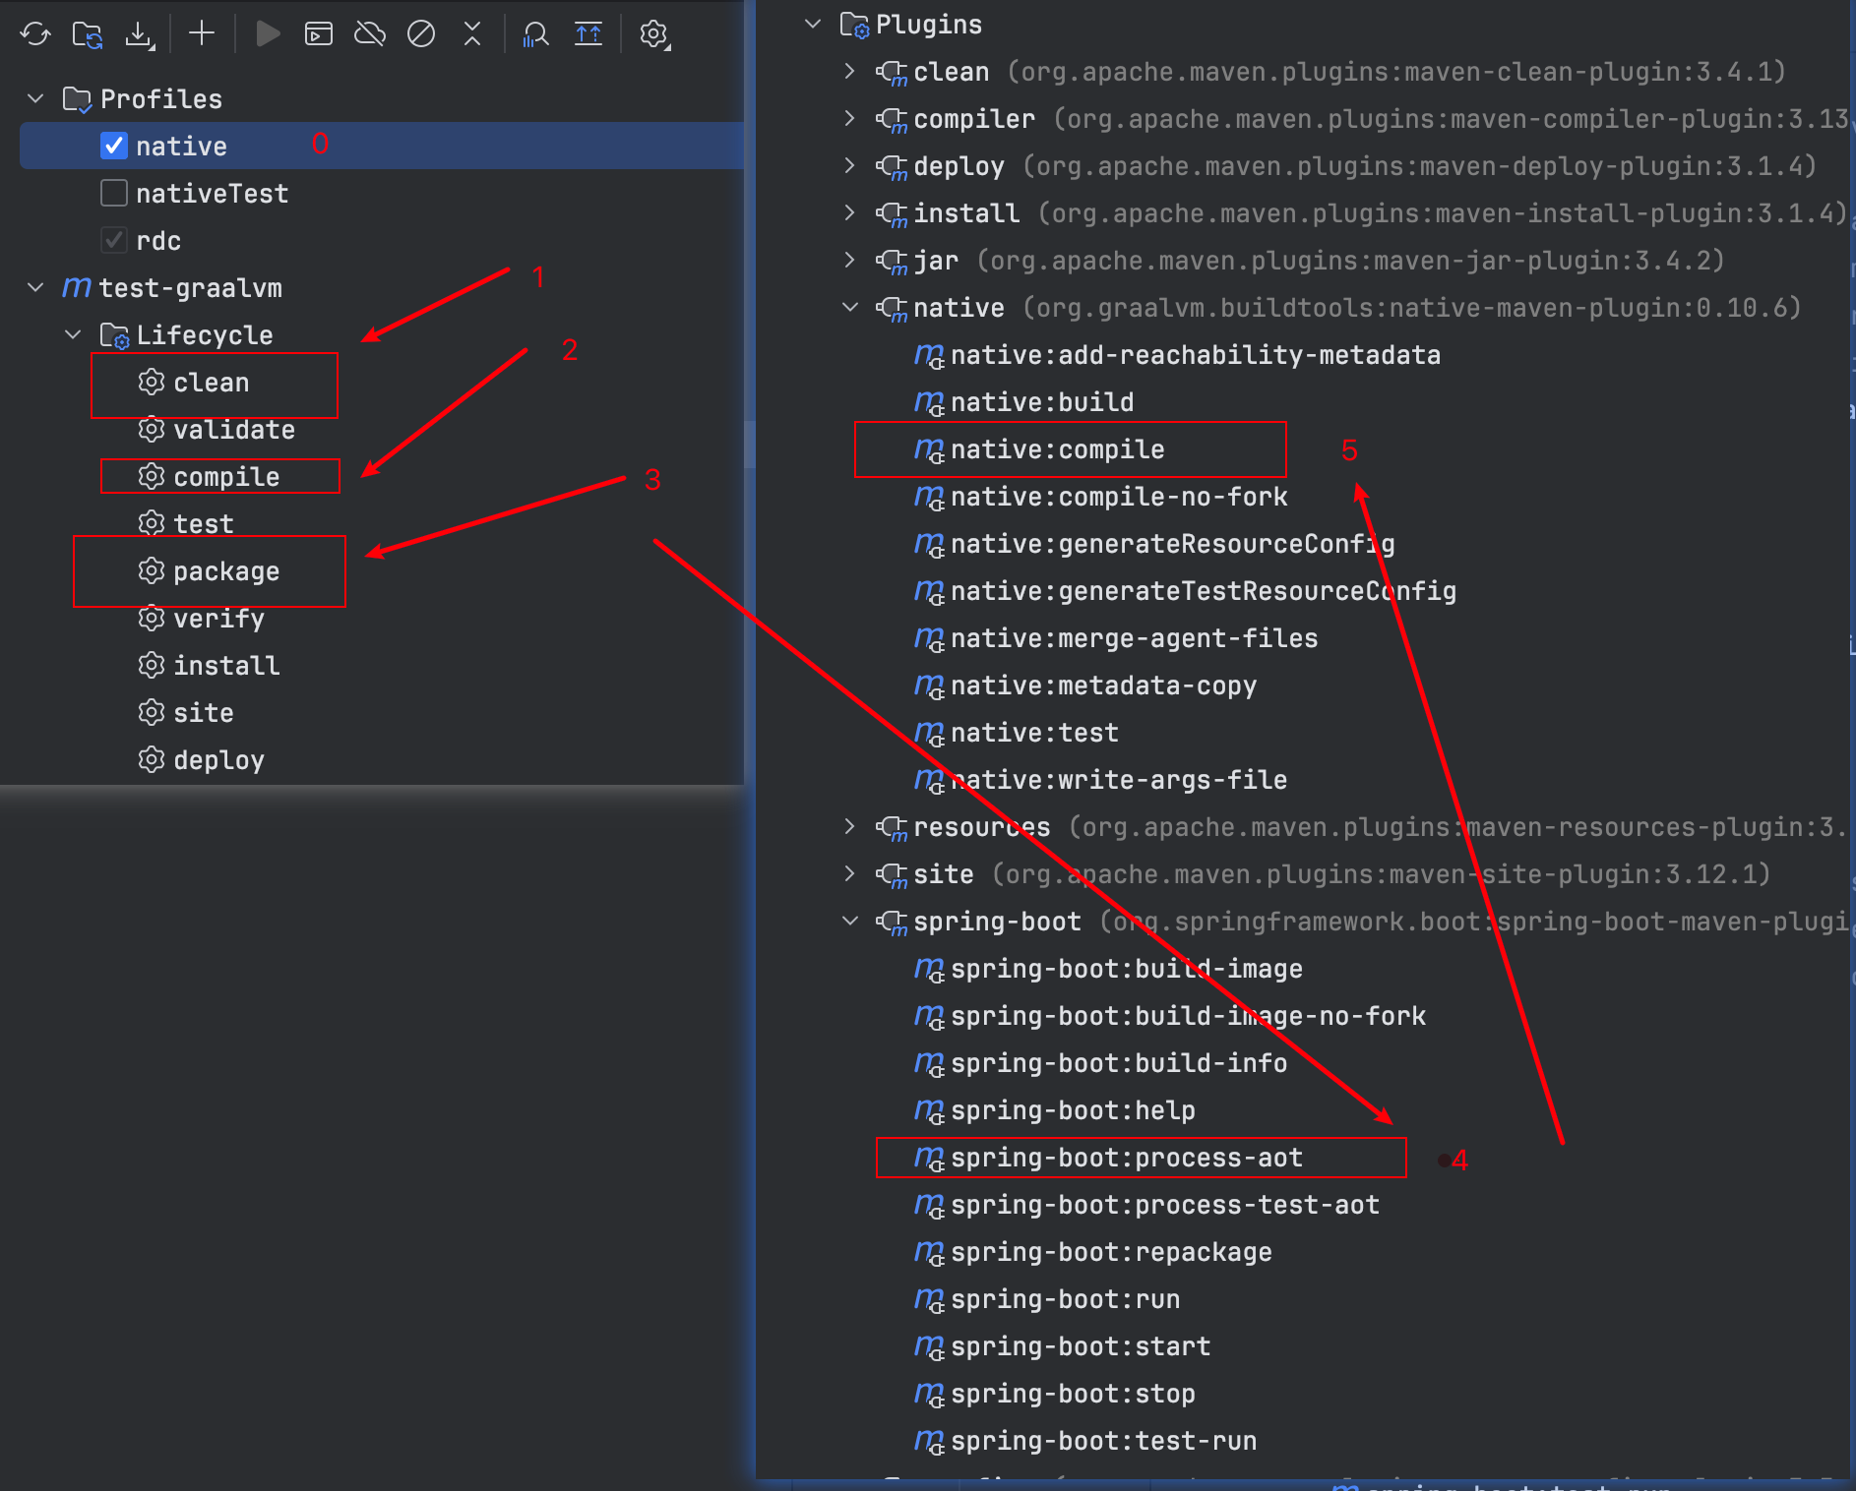Click the Lifecycle folder icon
The height and width of the screenshot is (1491, 1856).
(115, 335)
